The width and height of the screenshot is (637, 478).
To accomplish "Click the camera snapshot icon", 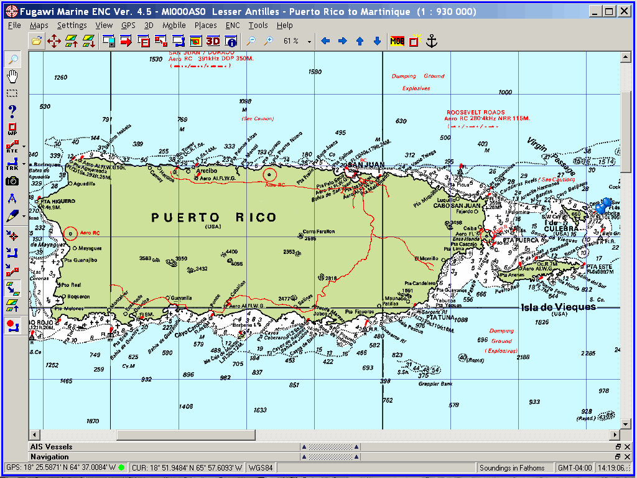I will pyautogui.click(x=12, y=181).
